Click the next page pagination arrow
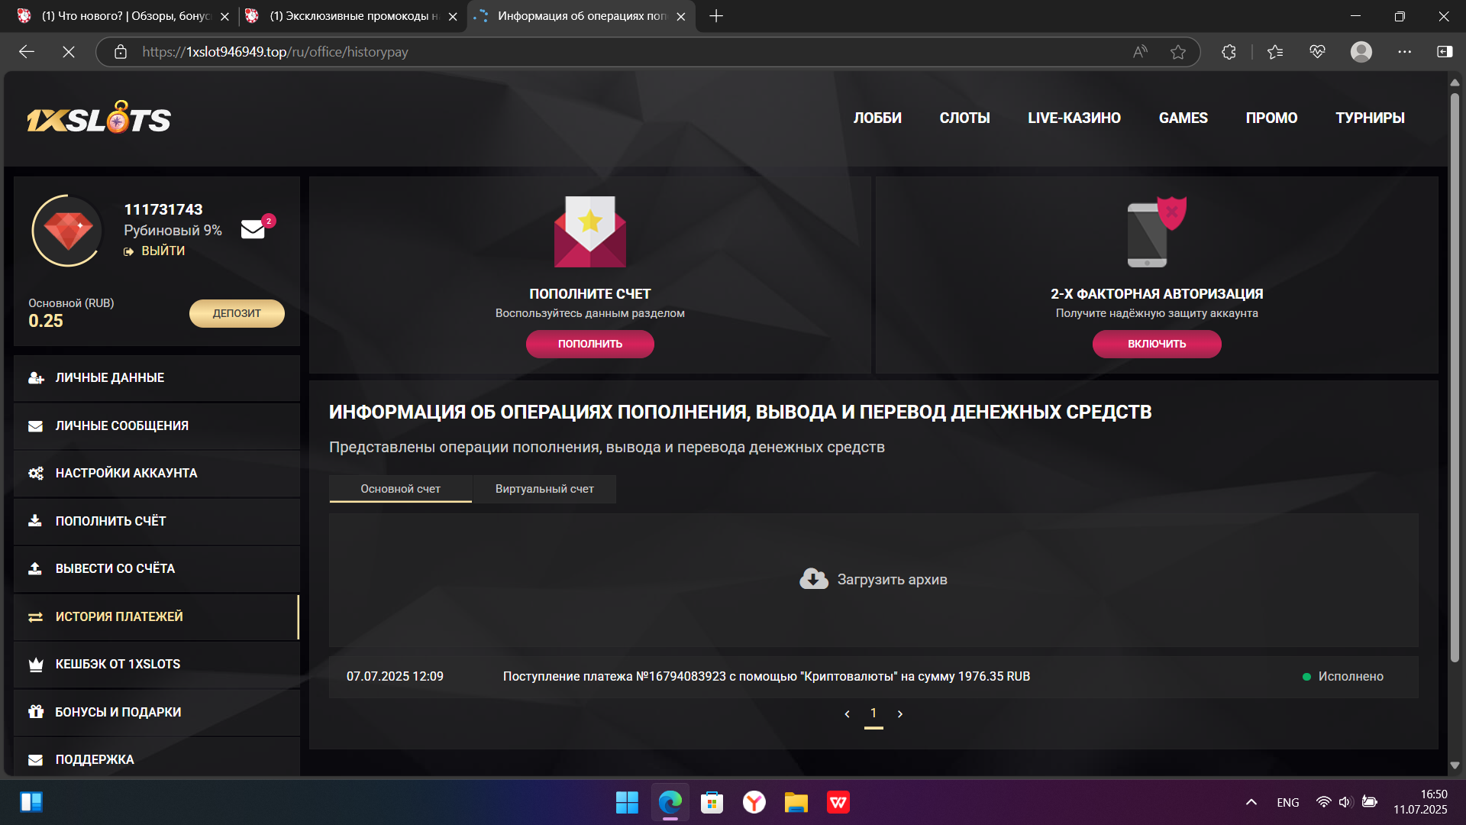This screenshot has width=1466, height=825. coord(900,713)
